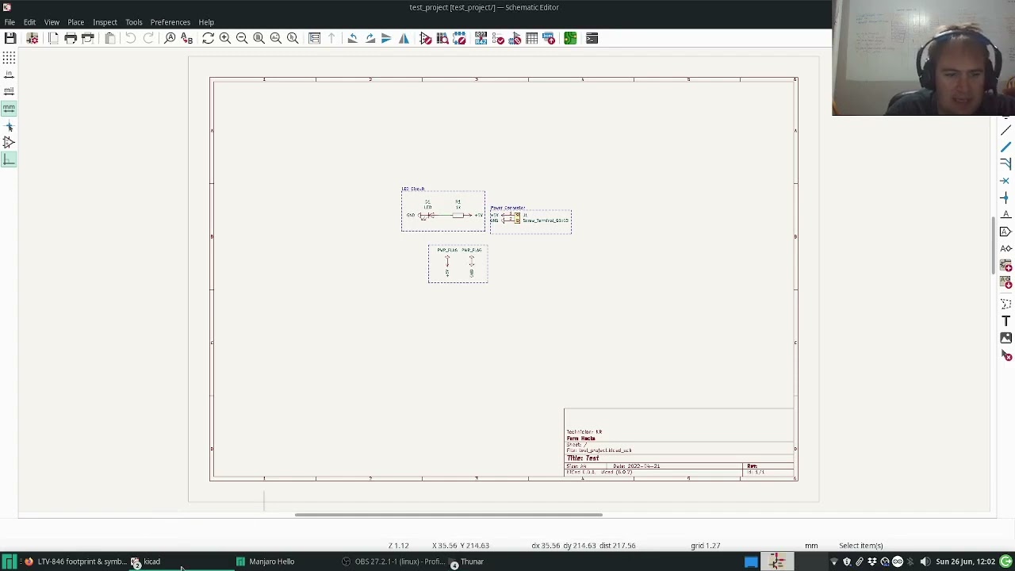
Task: Mirror selection horizontally
Action: [x=404, y=38]
